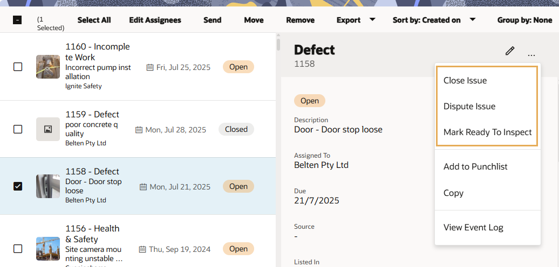Click the pencil edit icon for Defect 1158
This screenshot has width=559, height=267.
click(510, 51)
